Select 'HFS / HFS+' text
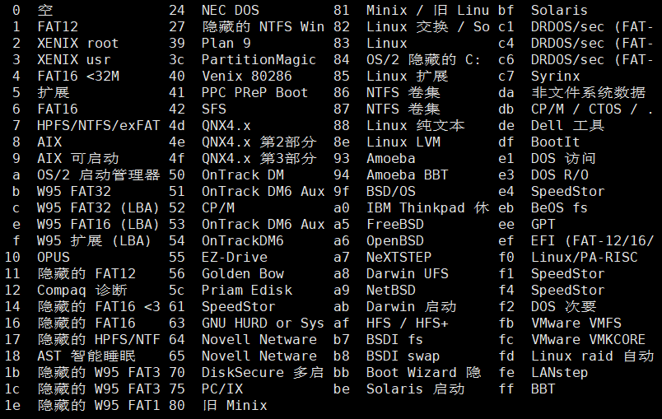 tap(408, 323)
